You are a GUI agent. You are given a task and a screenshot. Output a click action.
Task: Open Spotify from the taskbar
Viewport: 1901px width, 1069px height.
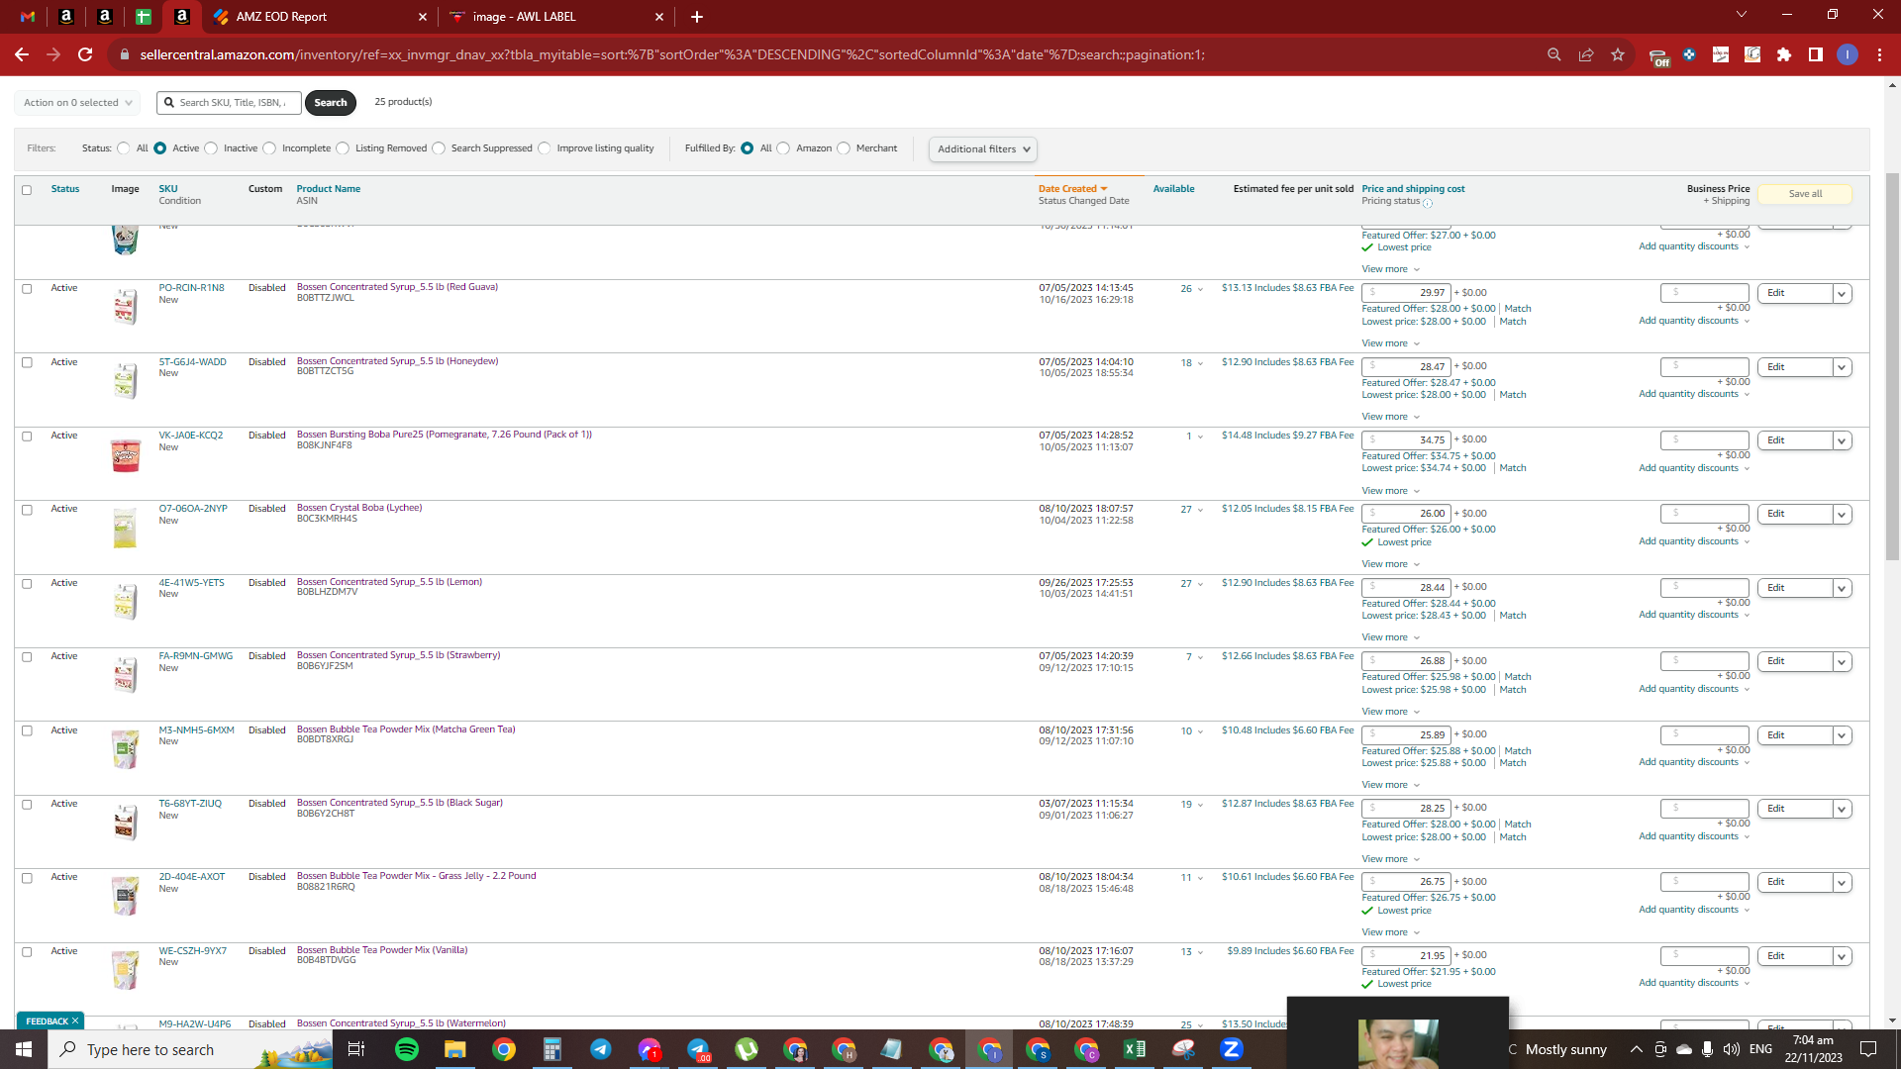pos(407,1049)
